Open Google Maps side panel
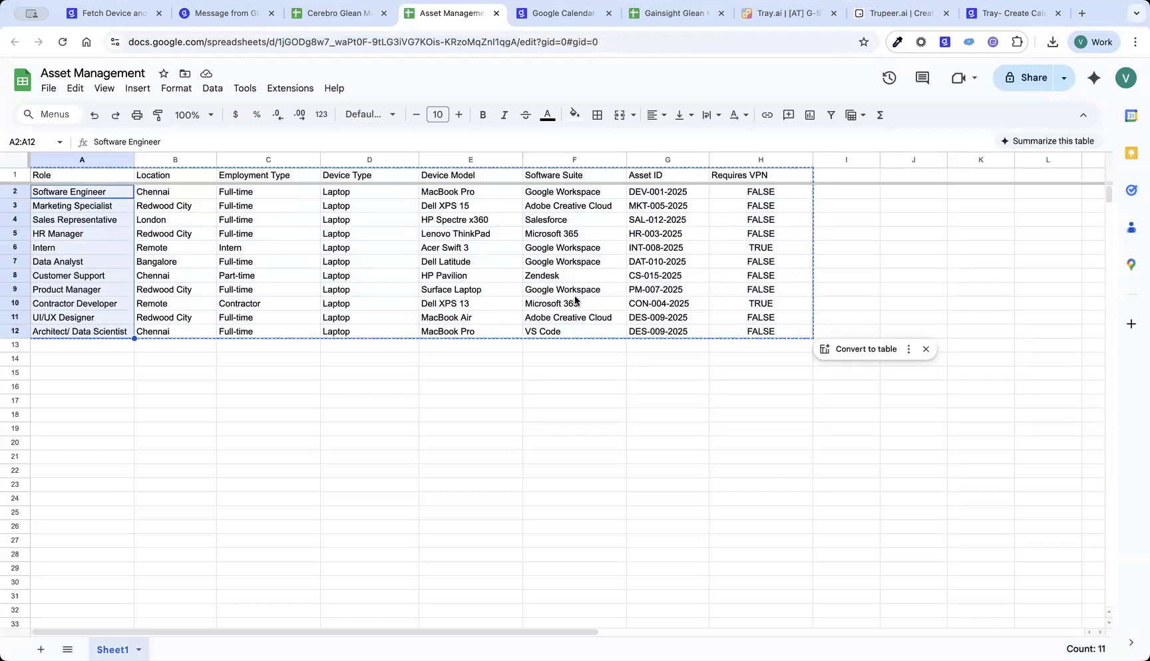The height and width of the screenshot is (661, 1150). pyautogui.click(x=1130, y=264)
